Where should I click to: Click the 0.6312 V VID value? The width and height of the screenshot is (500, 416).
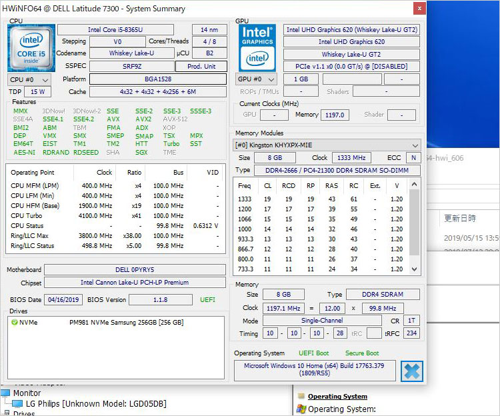[206, 226]
